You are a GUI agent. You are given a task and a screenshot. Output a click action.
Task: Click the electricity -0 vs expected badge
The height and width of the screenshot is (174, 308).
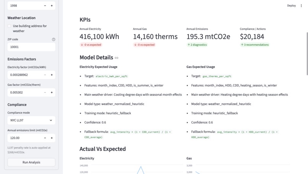[x=91, y=45]
